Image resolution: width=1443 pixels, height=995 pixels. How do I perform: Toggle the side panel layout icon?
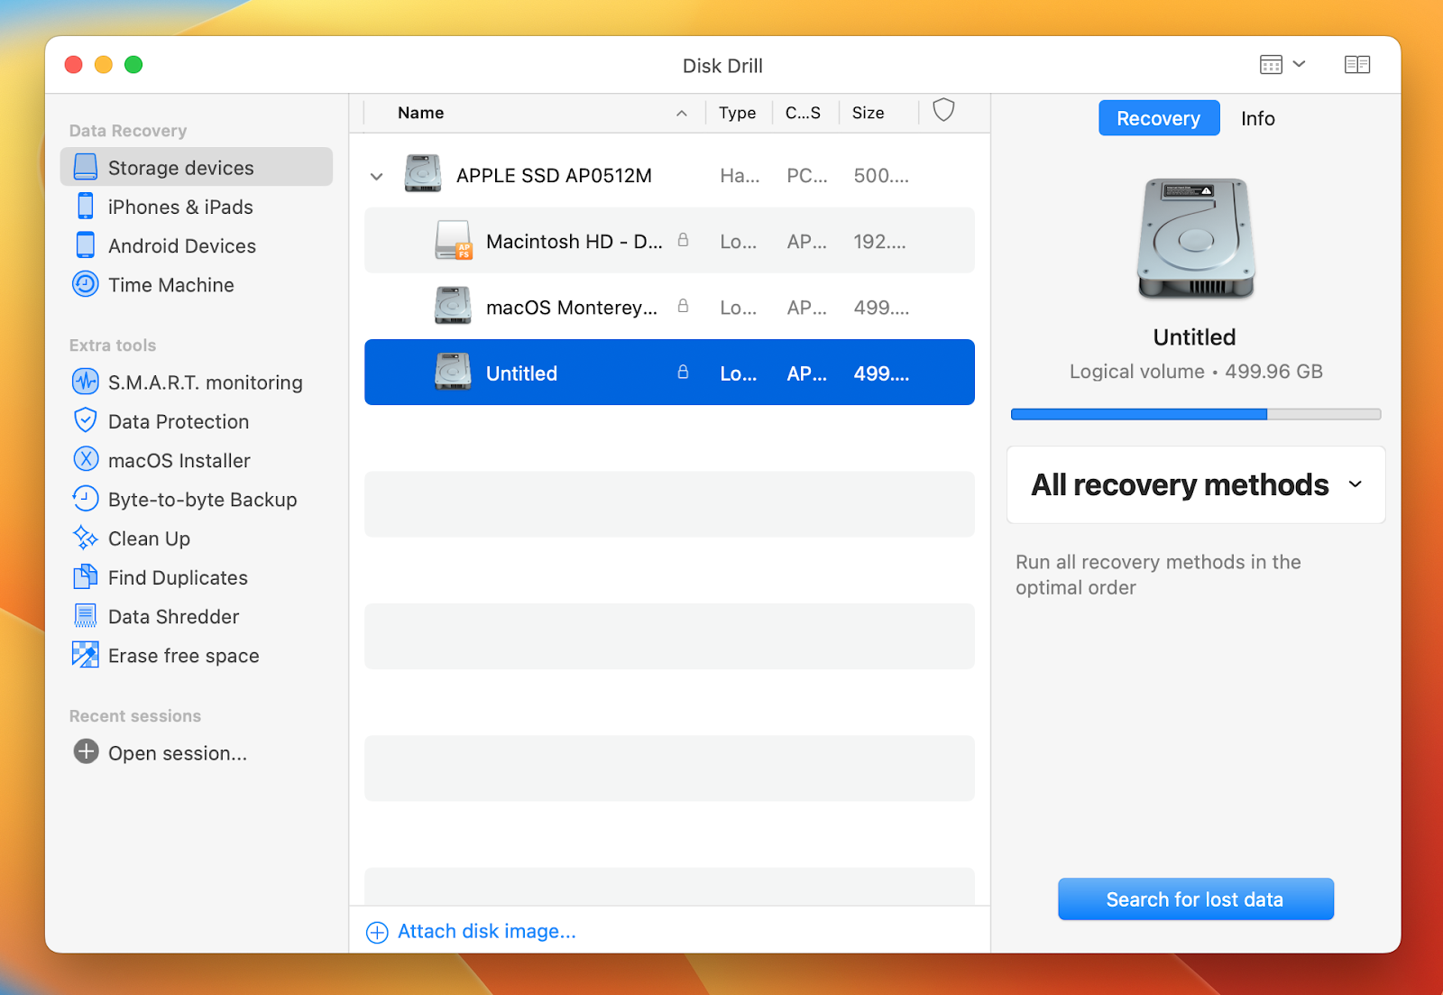pyautogui.click(x=1356, y=64)
